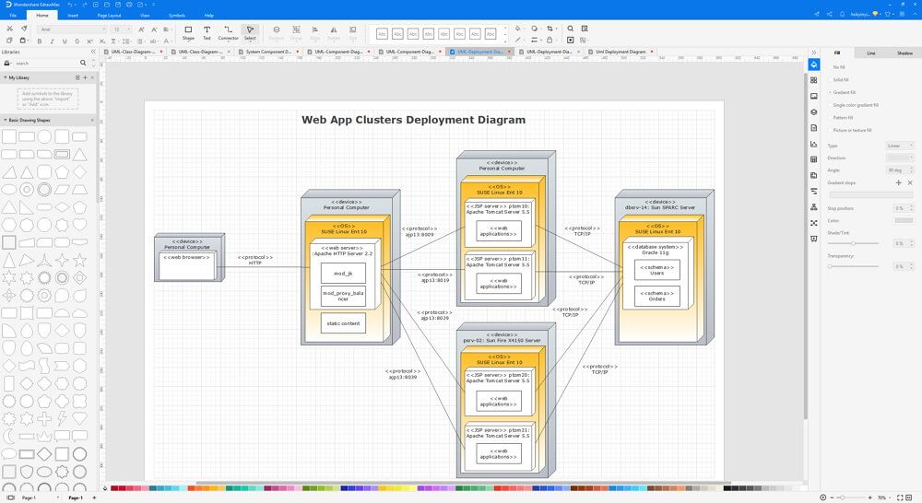Switch to the Page Layout ribbon tab

point(110,16)
